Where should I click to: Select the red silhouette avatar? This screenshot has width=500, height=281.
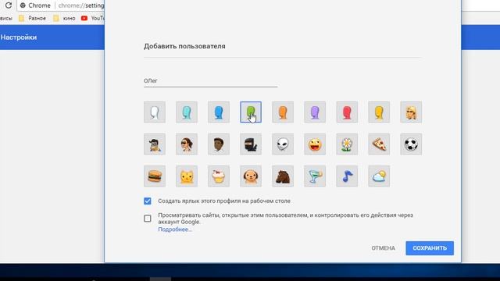347,112
